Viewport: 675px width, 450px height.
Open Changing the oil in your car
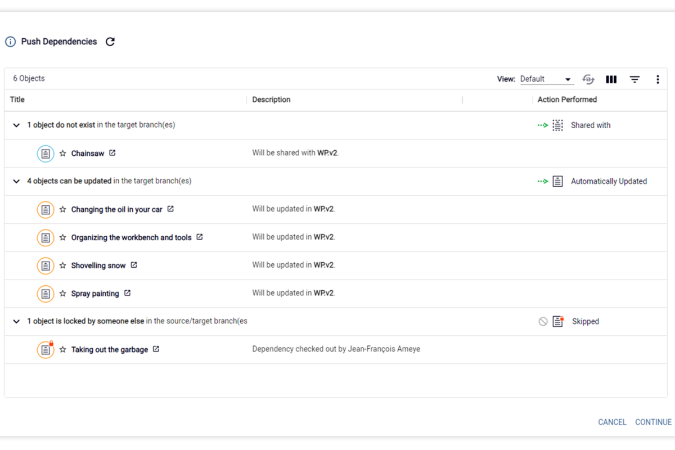116,210
